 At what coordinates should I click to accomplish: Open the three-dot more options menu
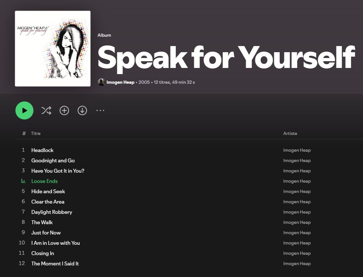pyautogui.click(x=100, y=111)
